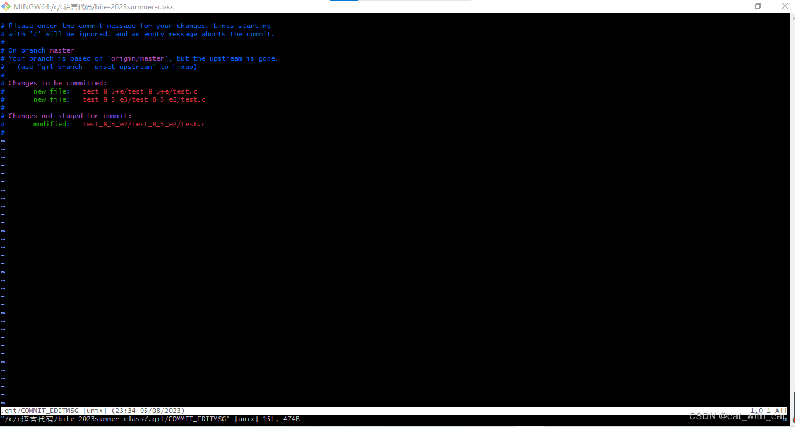Click the timestamp (23:34 05/08/2023) in status line
This screenshot has width=795, height=427.
(148, 411)
